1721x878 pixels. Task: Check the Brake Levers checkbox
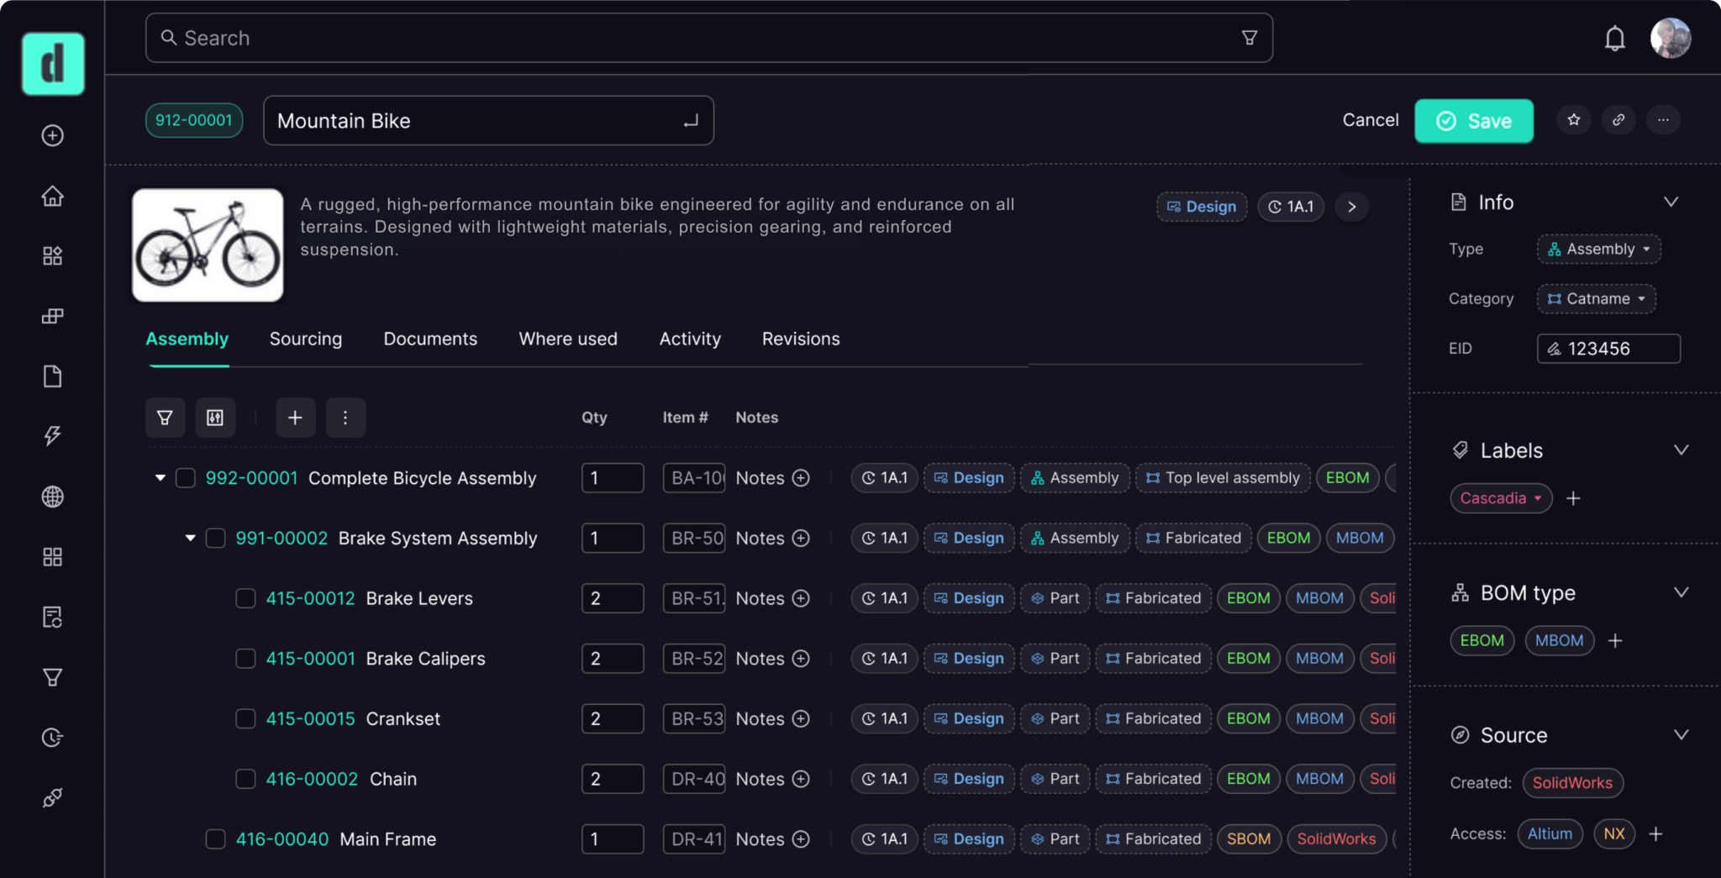coord(245,598)
